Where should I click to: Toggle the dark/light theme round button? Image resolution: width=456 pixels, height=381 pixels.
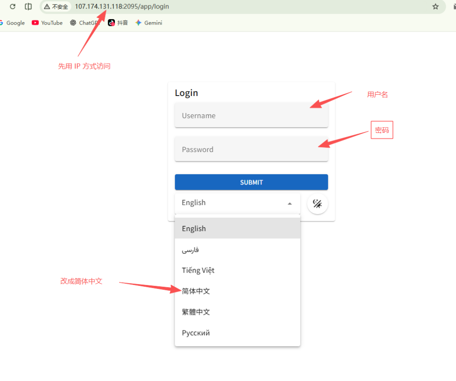[318, 204]
